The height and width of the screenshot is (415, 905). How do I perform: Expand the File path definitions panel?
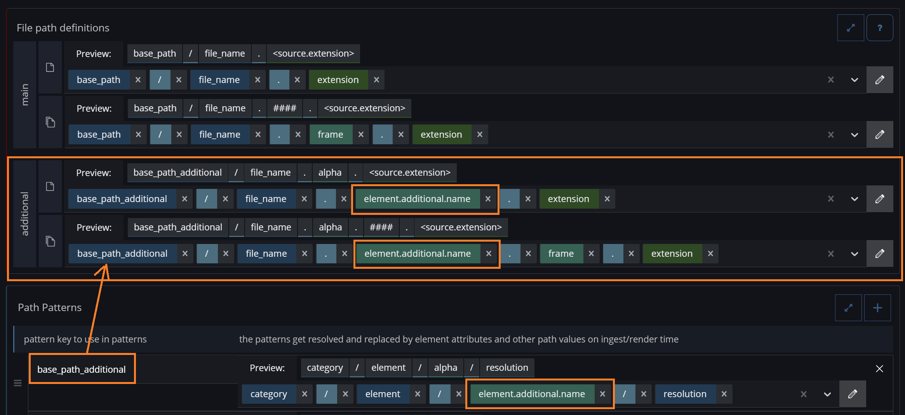pos(851,28)
